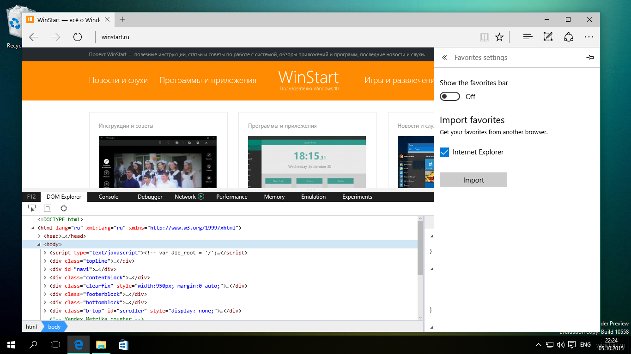631x354 pixels.
Task: Open the Performance tab
Action: pyautogui.click(x=232, y=197)
